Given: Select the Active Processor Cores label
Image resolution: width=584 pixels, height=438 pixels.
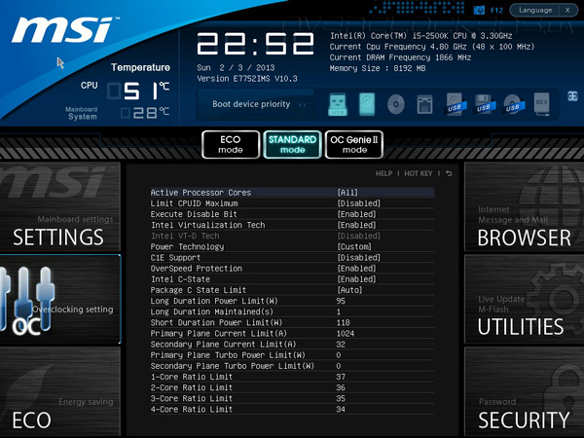Looking at the screenshot, I should [x=201, y=193].
